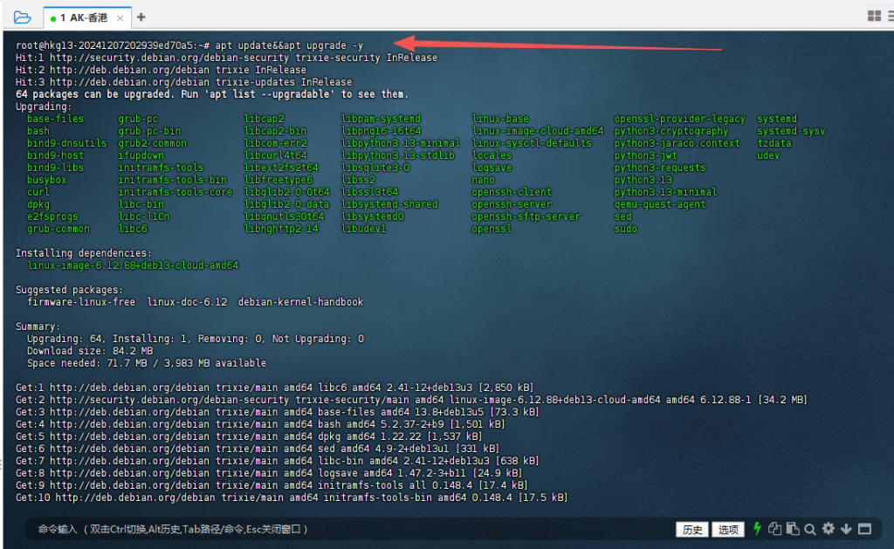The width and height of the screenshot is (894, 549).
Task: Click the linux-image-6.12.88+deb13-cloud-amd64 dependency text
Action: tap(133, 265)
